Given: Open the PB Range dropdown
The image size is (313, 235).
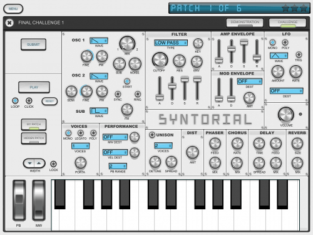Looking at the screenshot, I should [x=118, y=166].
